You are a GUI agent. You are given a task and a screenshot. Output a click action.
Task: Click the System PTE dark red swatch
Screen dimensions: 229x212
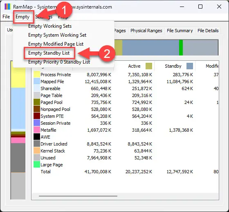tap(37, 116)
